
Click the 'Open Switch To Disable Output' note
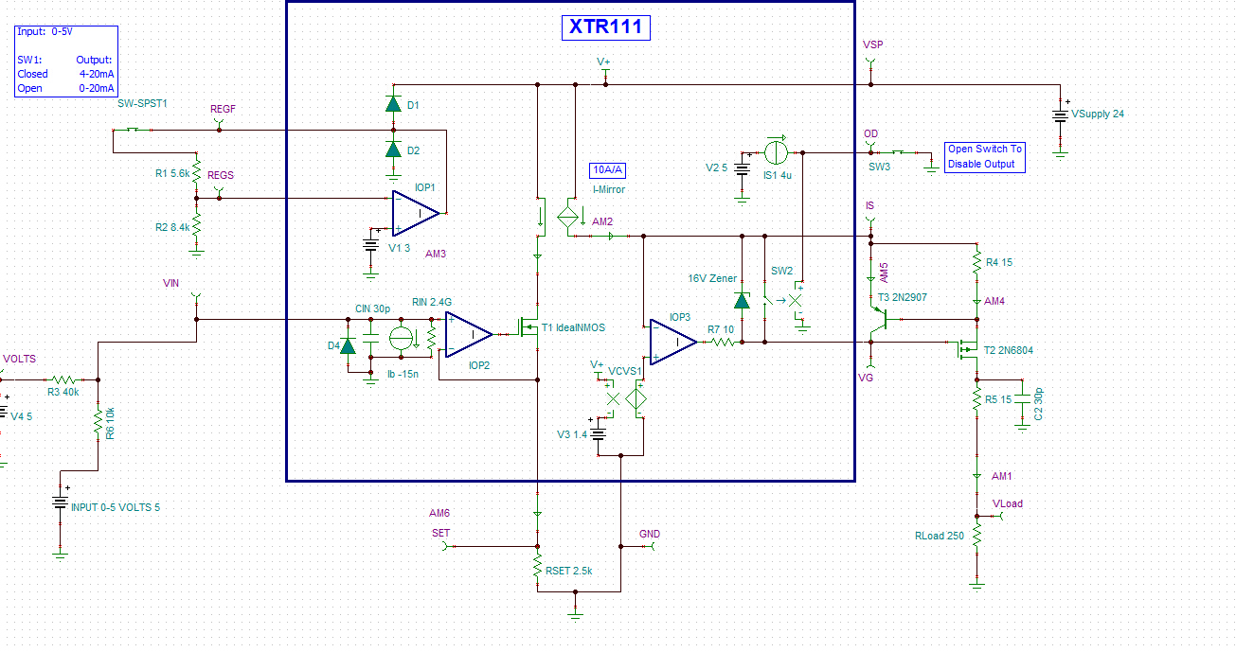pyautogui.click(x=986, y=156)
